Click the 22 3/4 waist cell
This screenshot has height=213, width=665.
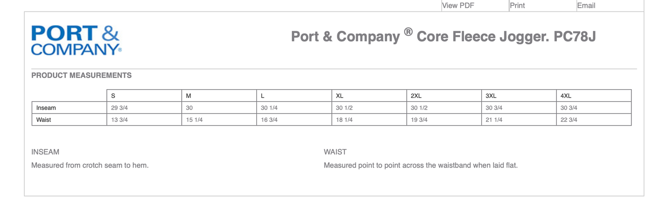(569, 120)
